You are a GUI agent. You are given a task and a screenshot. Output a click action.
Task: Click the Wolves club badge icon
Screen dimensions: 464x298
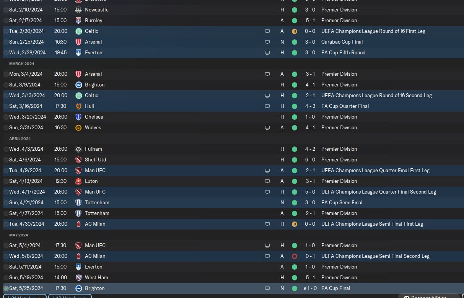tap(78, 127)
